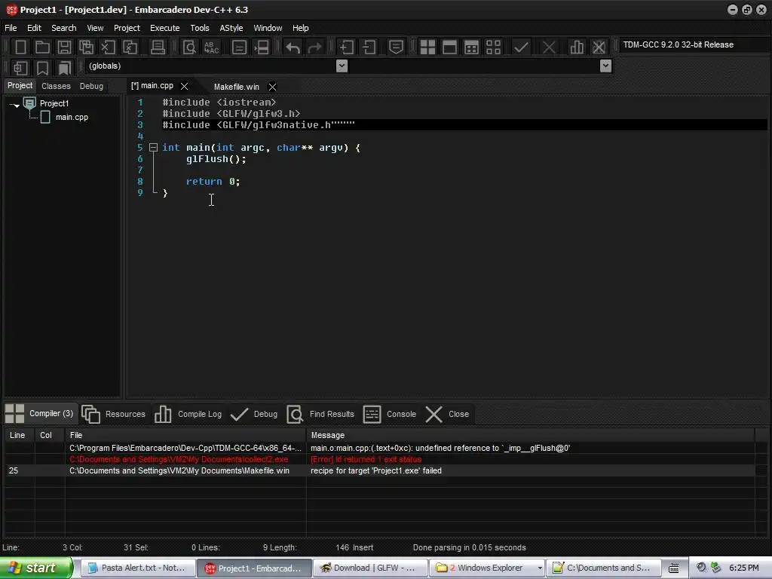Open the empty members dropdown beside (globals)
772x579 pixels.
(606, 66)
